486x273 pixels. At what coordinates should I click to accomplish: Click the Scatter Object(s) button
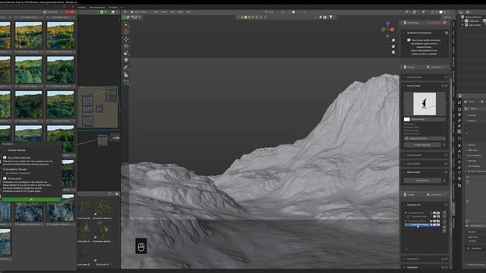tap(422, 145)
